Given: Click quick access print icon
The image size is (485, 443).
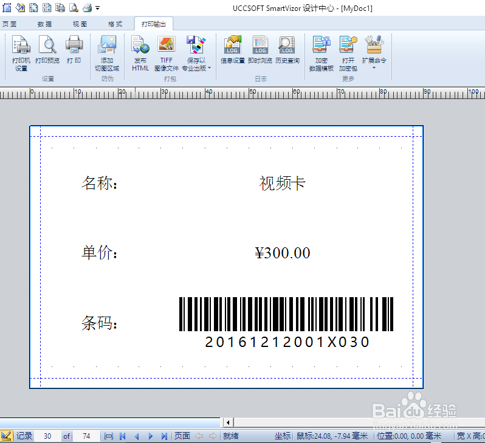Looking at the screenshot, I should 88,7.
